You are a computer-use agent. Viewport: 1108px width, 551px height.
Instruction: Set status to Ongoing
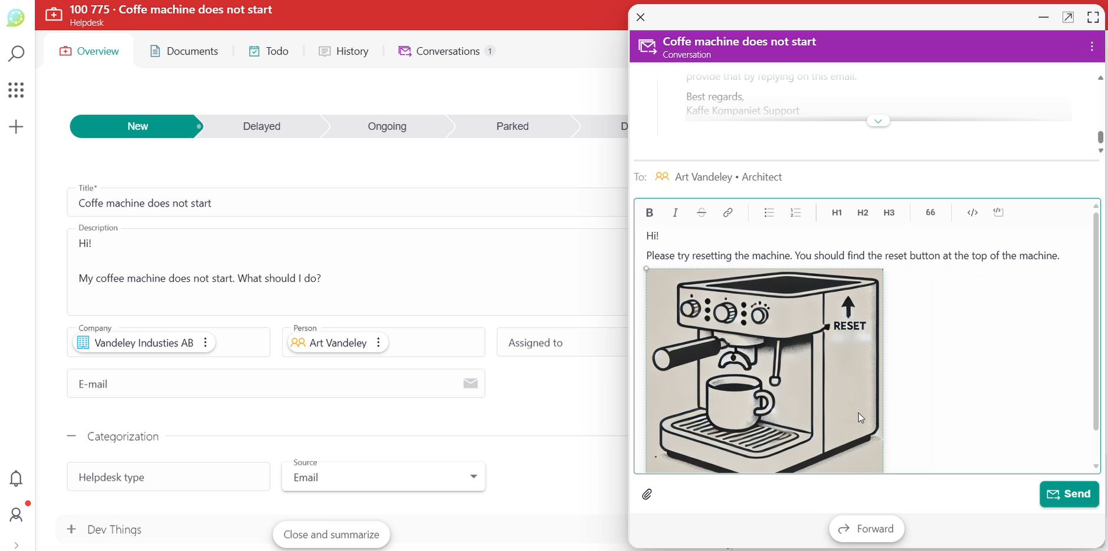point(387,126)
